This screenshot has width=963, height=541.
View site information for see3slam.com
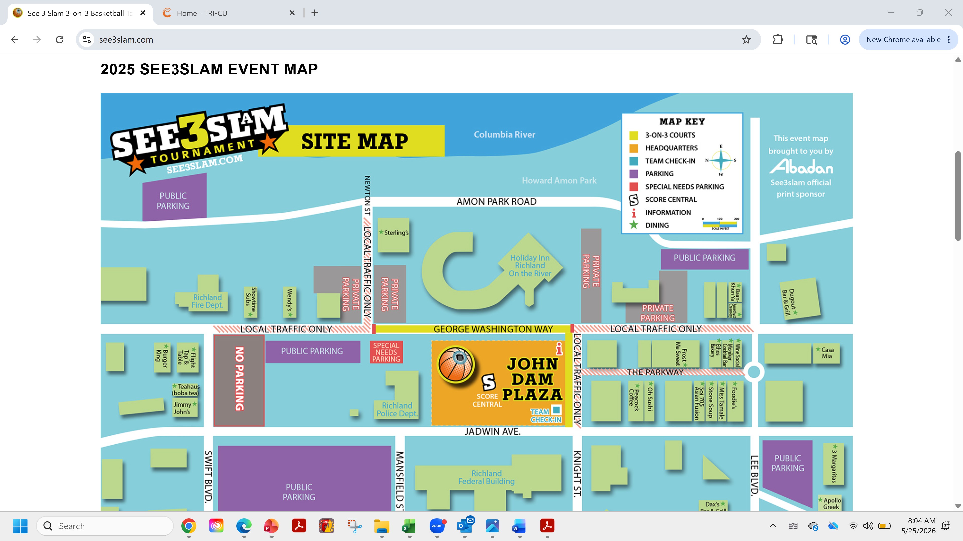tap(87, 40)
